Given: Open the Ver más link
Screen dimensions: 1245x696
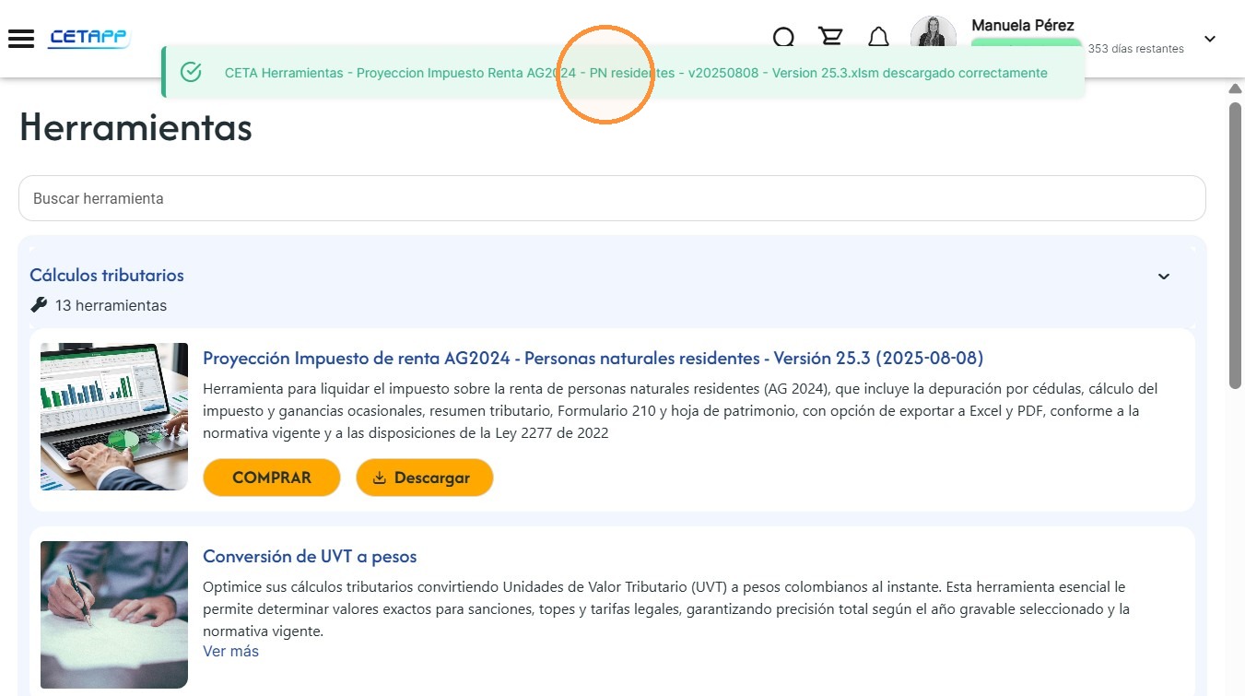Looking at the screenshot, I should pyautogui.click(x=230, y=651).
